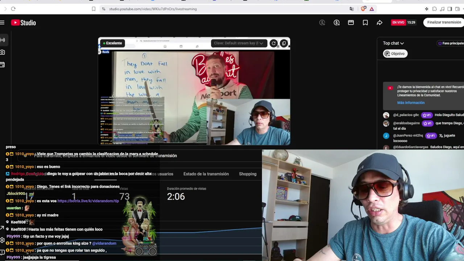Screen dimensions: 464x261
Task: Open the botrix.live donation link in overlay chat
Action: [88, 201]
